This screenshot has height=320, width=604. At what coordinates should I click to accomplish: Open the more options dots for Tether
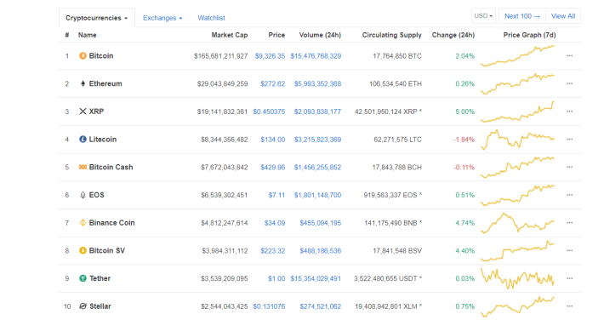click(x=570, y=278)
